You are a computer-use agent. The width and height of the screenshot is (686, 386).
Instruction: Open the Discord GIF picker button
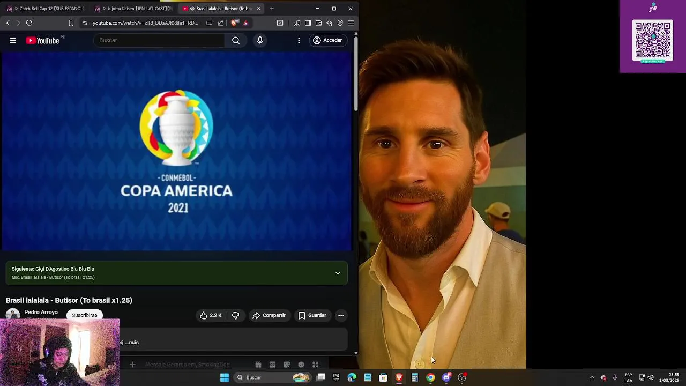coord(272,365)
